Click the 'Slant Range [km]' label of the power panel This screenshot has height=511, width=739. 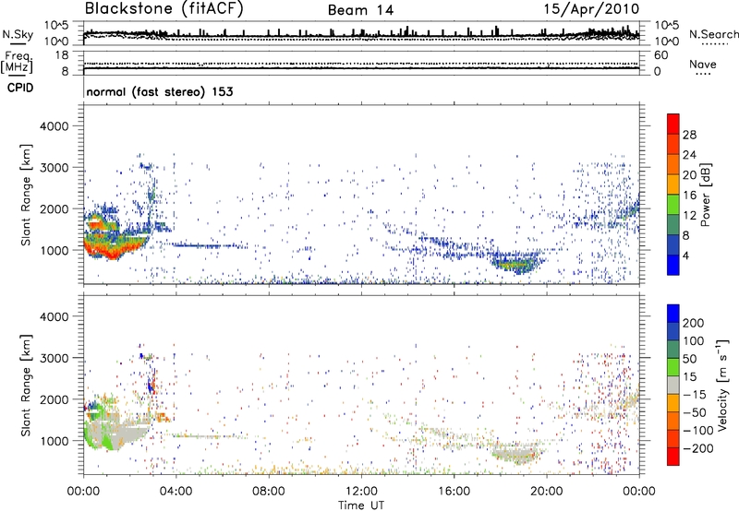[26, 195]
